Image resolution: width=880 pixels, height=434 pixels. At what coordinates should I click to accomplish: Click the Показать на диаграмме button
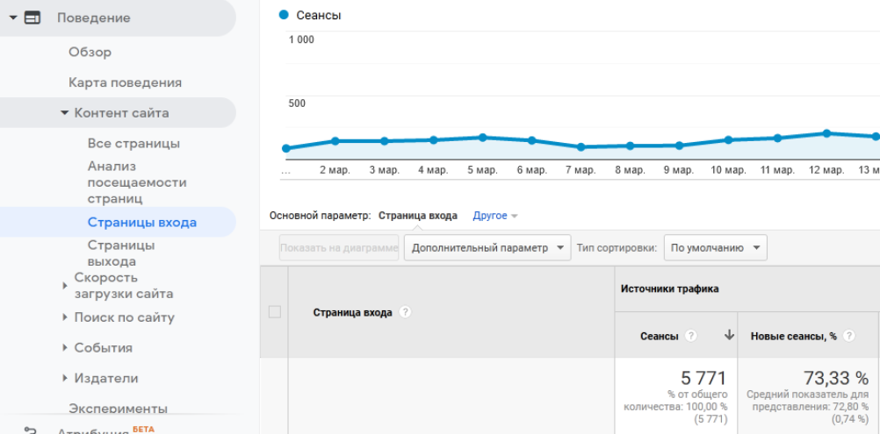coord(339,248)
